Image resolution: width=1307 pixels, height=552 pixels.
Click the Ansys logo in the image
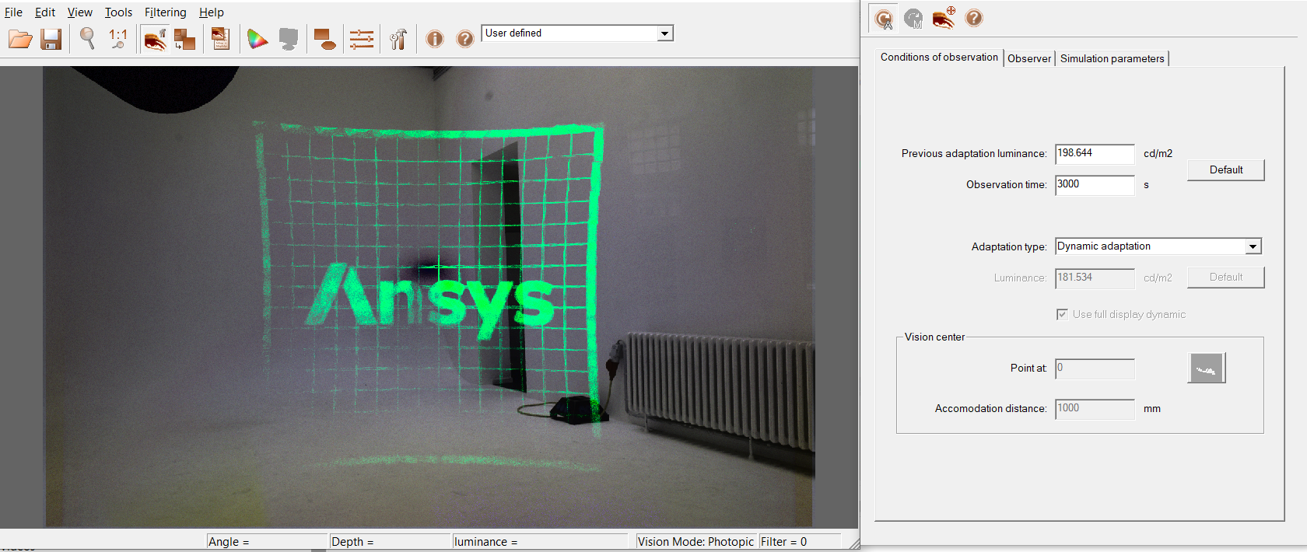430,300
